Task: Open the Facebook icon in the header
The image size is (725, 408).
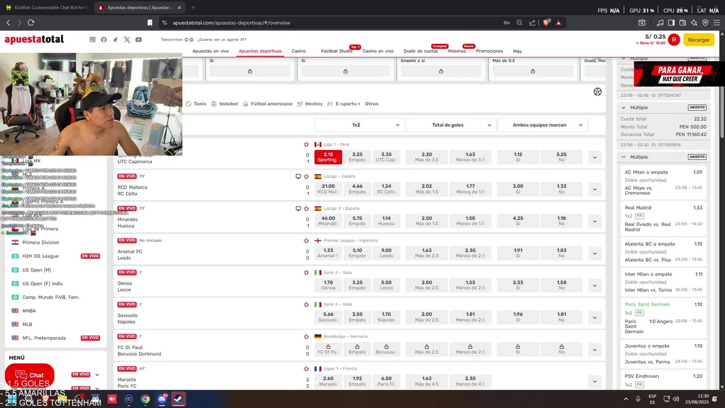Action: point(104,40)
